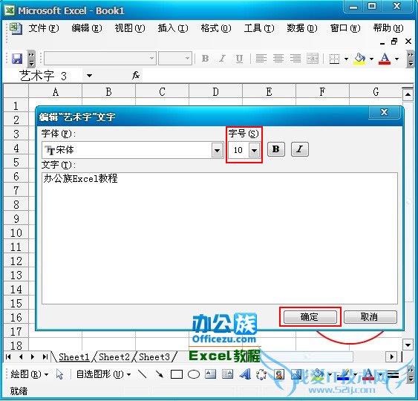Click the next sheet navigation arrow

point(33,356)
